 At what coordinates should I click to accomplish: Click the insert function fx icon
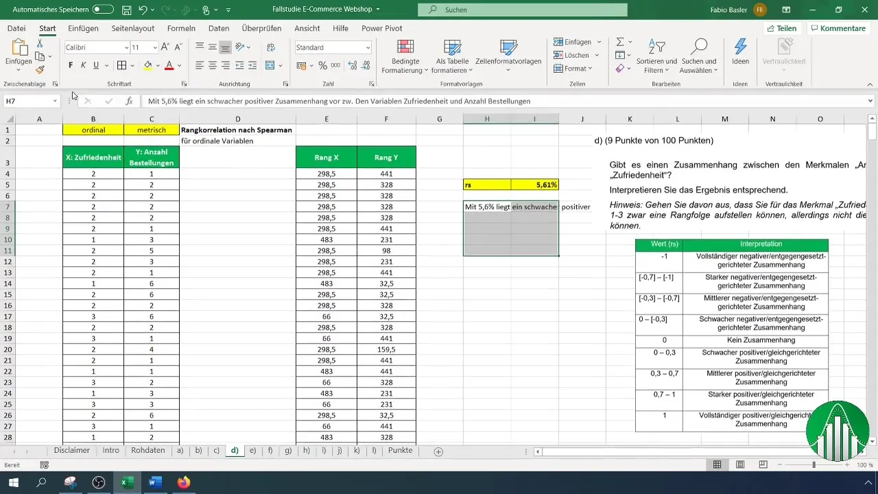129,101
